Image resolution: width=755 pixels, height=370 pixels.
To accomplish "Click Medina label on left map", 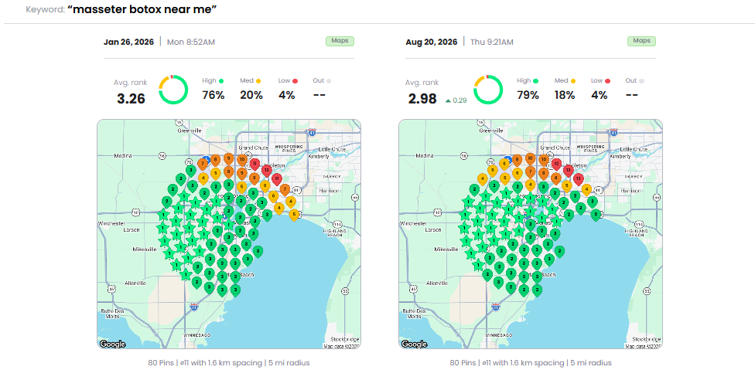I will point(123,156).
